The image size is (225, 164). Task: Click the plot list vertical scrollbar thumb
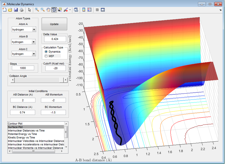pos(66,132)
